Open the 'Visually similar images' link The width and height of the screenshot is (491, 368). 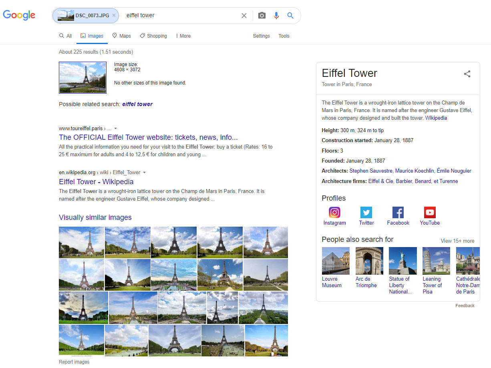[x=95, y=217]
